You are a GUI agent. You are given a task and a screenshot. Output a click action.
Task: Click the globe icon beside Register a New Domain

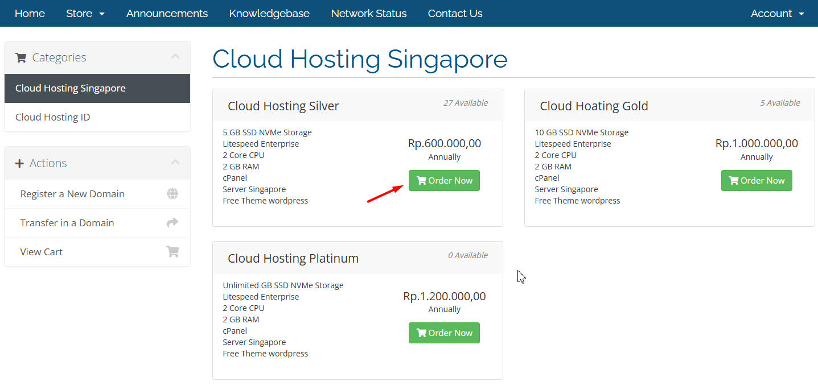click(172, 194)
